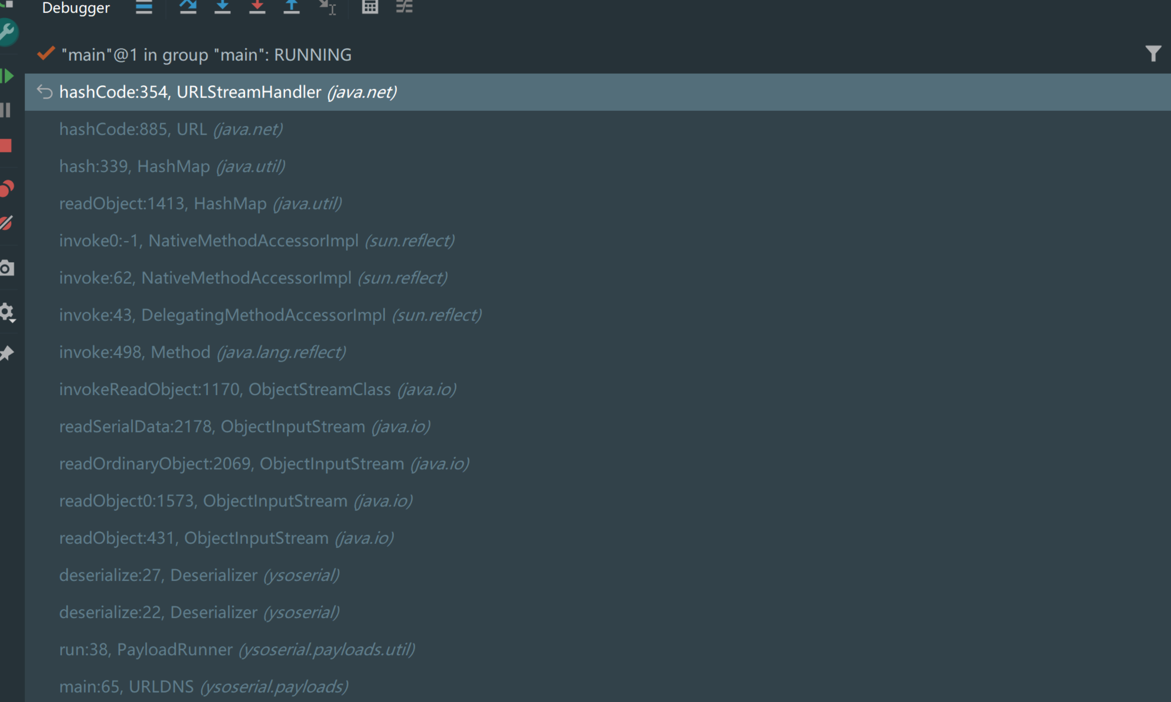Toggle Mute Breakpoints icon
This screenshot has width=1171, height=702.
[x=6, y=223]
